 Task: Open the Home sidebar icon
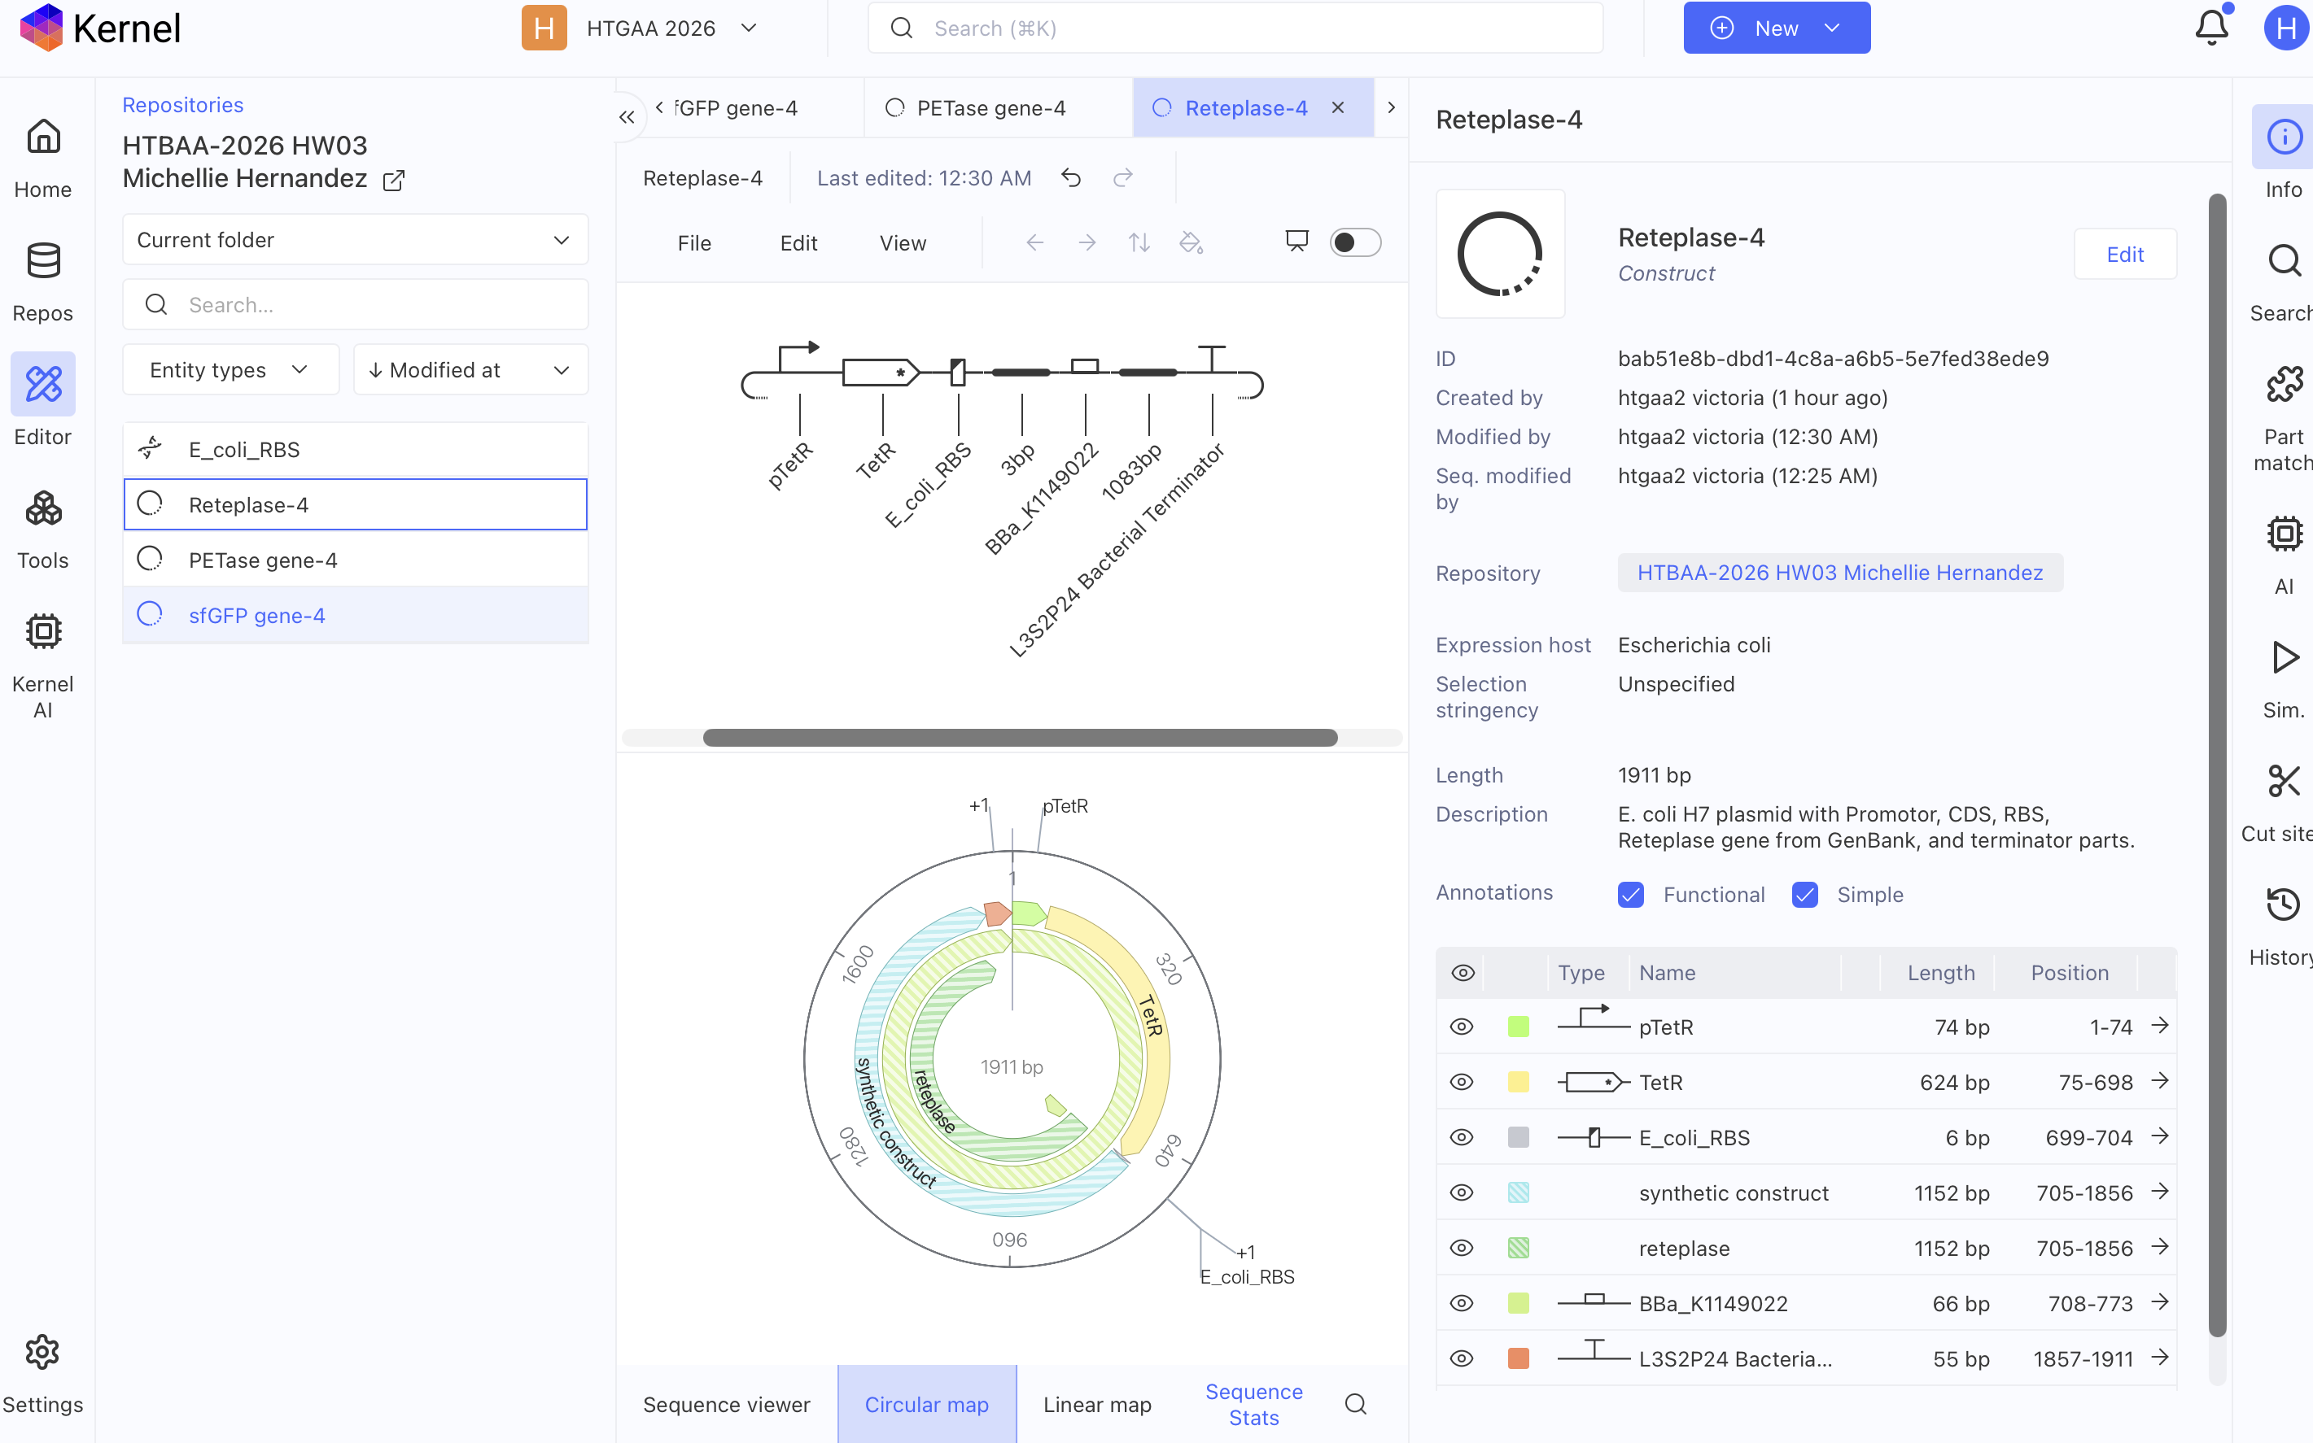point(43,137)
